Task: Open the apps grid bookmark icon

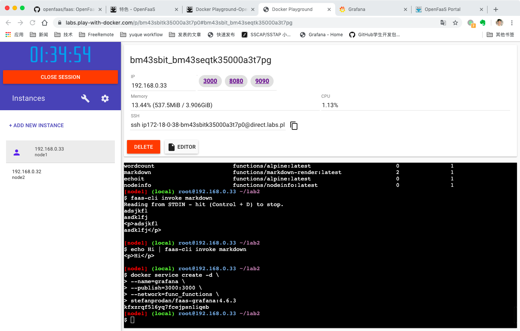Action: click(8, 34)
